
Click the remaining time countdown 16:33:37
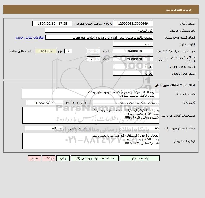[46, 51]
